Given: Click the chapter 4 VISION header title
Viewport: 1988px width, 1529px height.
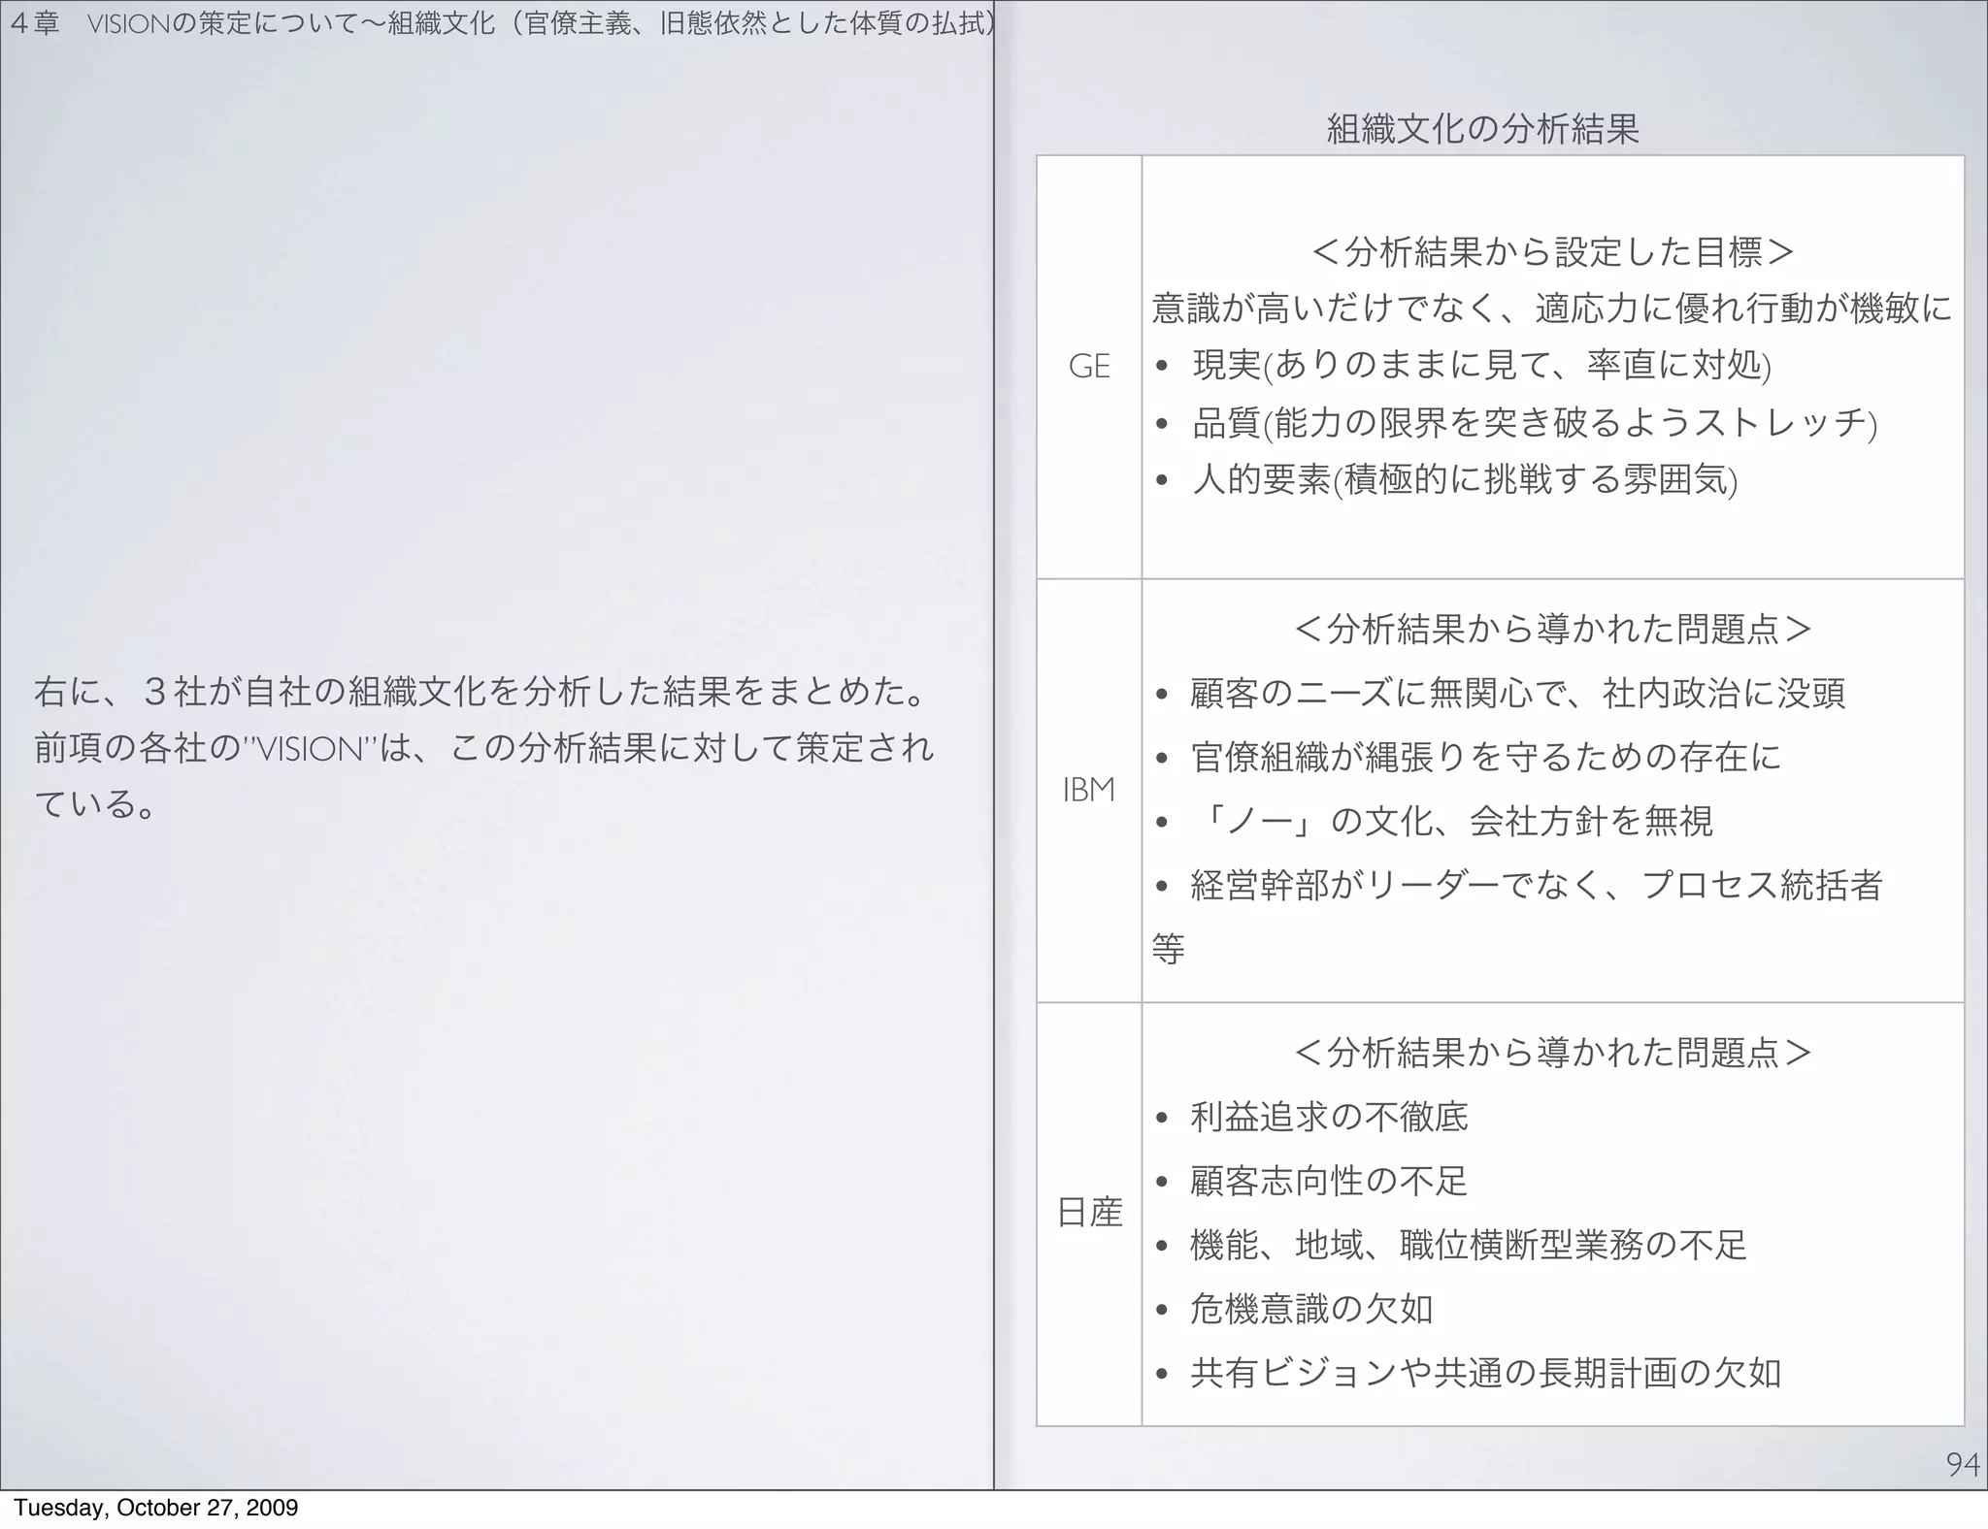Looking at the screenshot, I should [x=500, y=22].
